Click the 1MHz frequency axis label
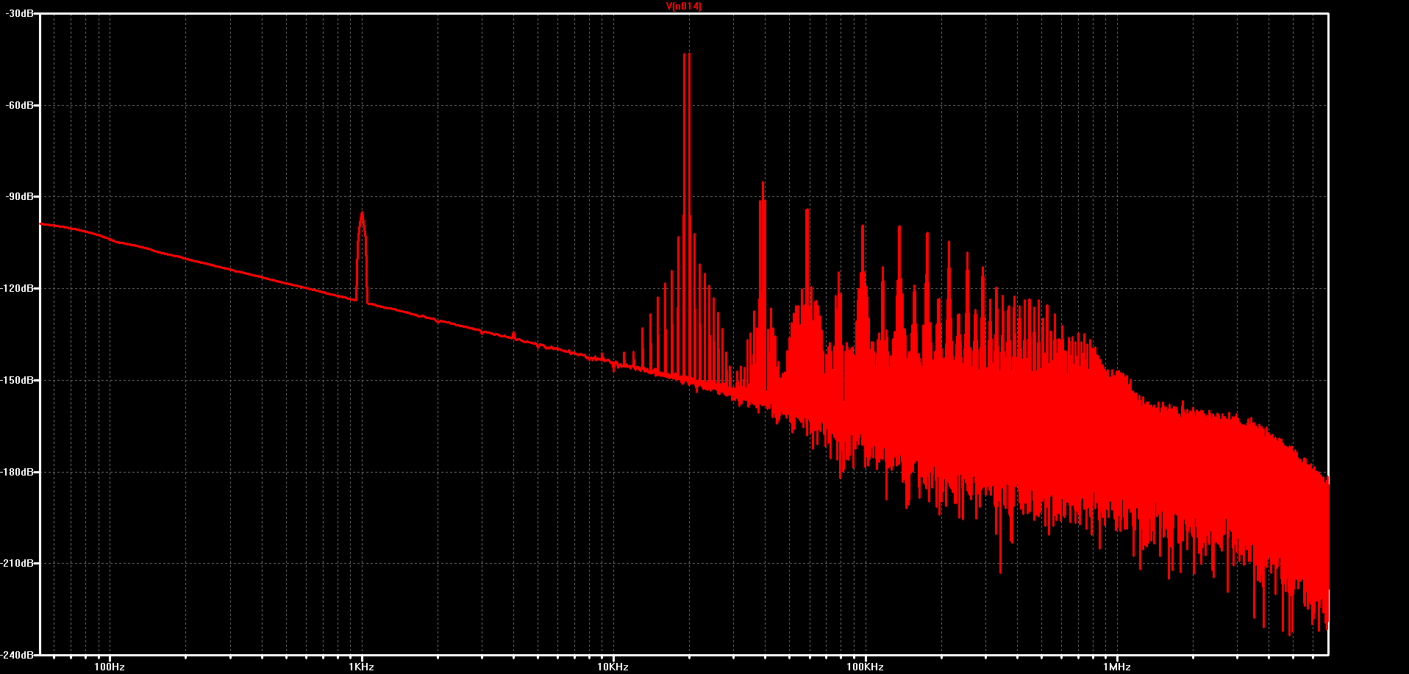Image resolution: width=1409 pixels, height=674 pixels. 1116,667
